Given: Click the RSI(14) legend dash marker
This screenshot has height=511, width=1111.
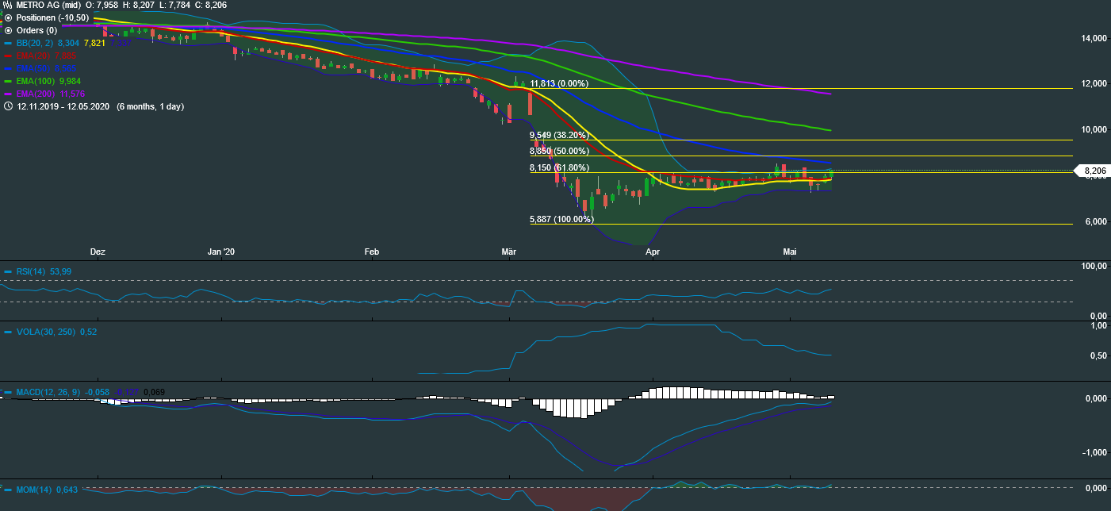Looking at the screenshot, I should click(x=8, y=272).
